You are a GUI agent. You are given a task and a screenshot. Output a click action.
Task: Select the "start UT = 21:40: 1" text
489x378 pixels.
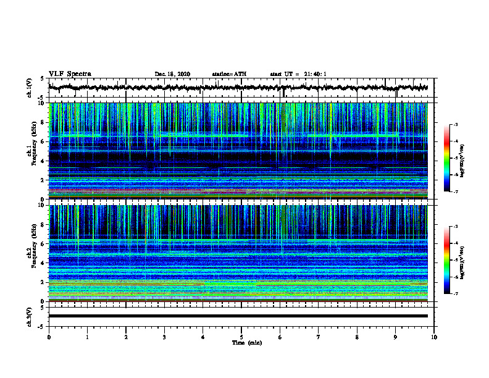click(x=298, y=74)
